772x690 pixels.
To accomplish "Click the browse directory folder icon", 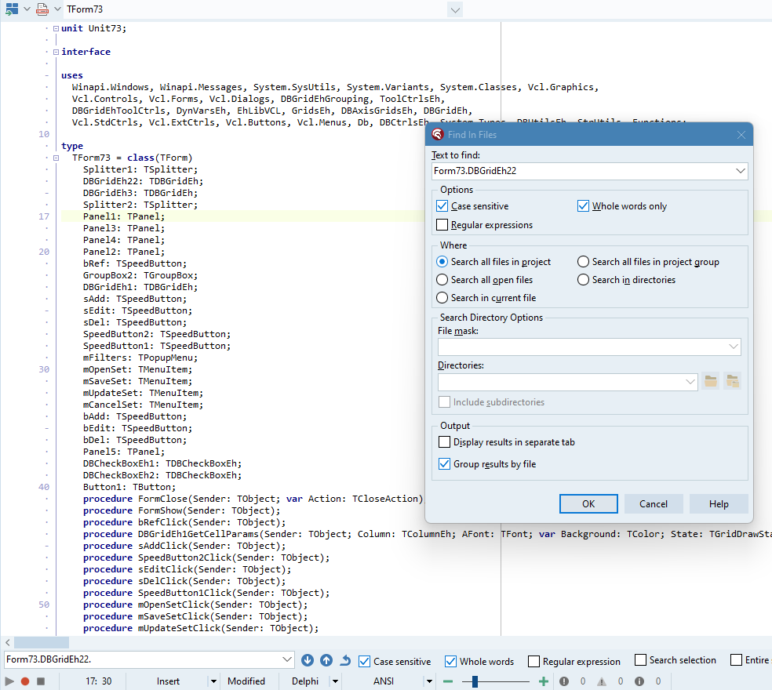I will pos(711,382).
